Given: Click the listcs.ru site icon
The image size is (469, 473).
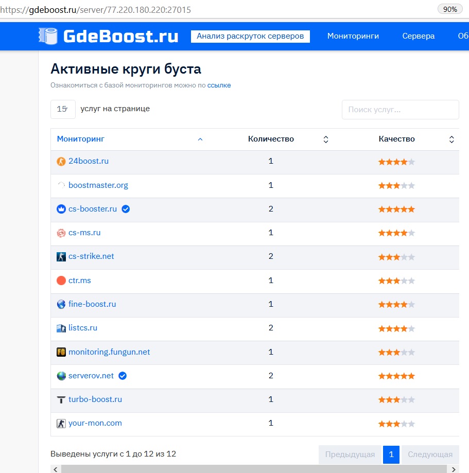Looking at the screenshot, I should 61,328.
